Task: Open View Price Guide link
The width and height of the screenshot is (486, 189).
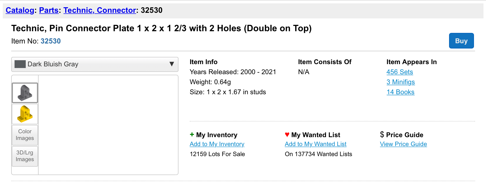Action: [403, 144]
